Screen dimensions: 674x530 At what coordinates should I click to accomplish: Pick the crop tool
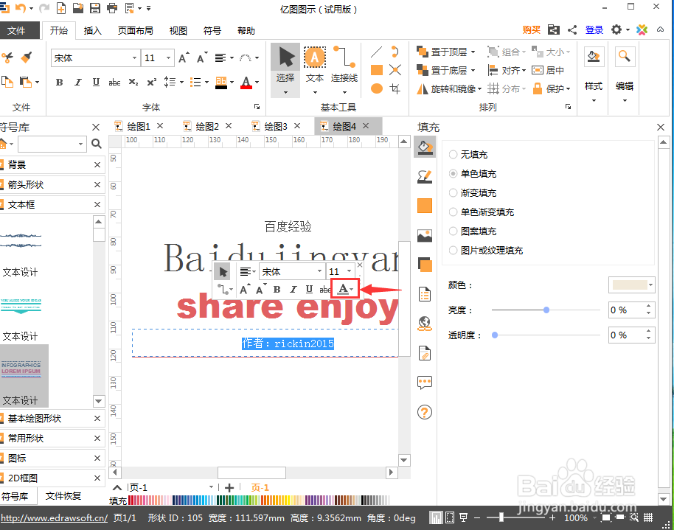(x=395, y=88)
